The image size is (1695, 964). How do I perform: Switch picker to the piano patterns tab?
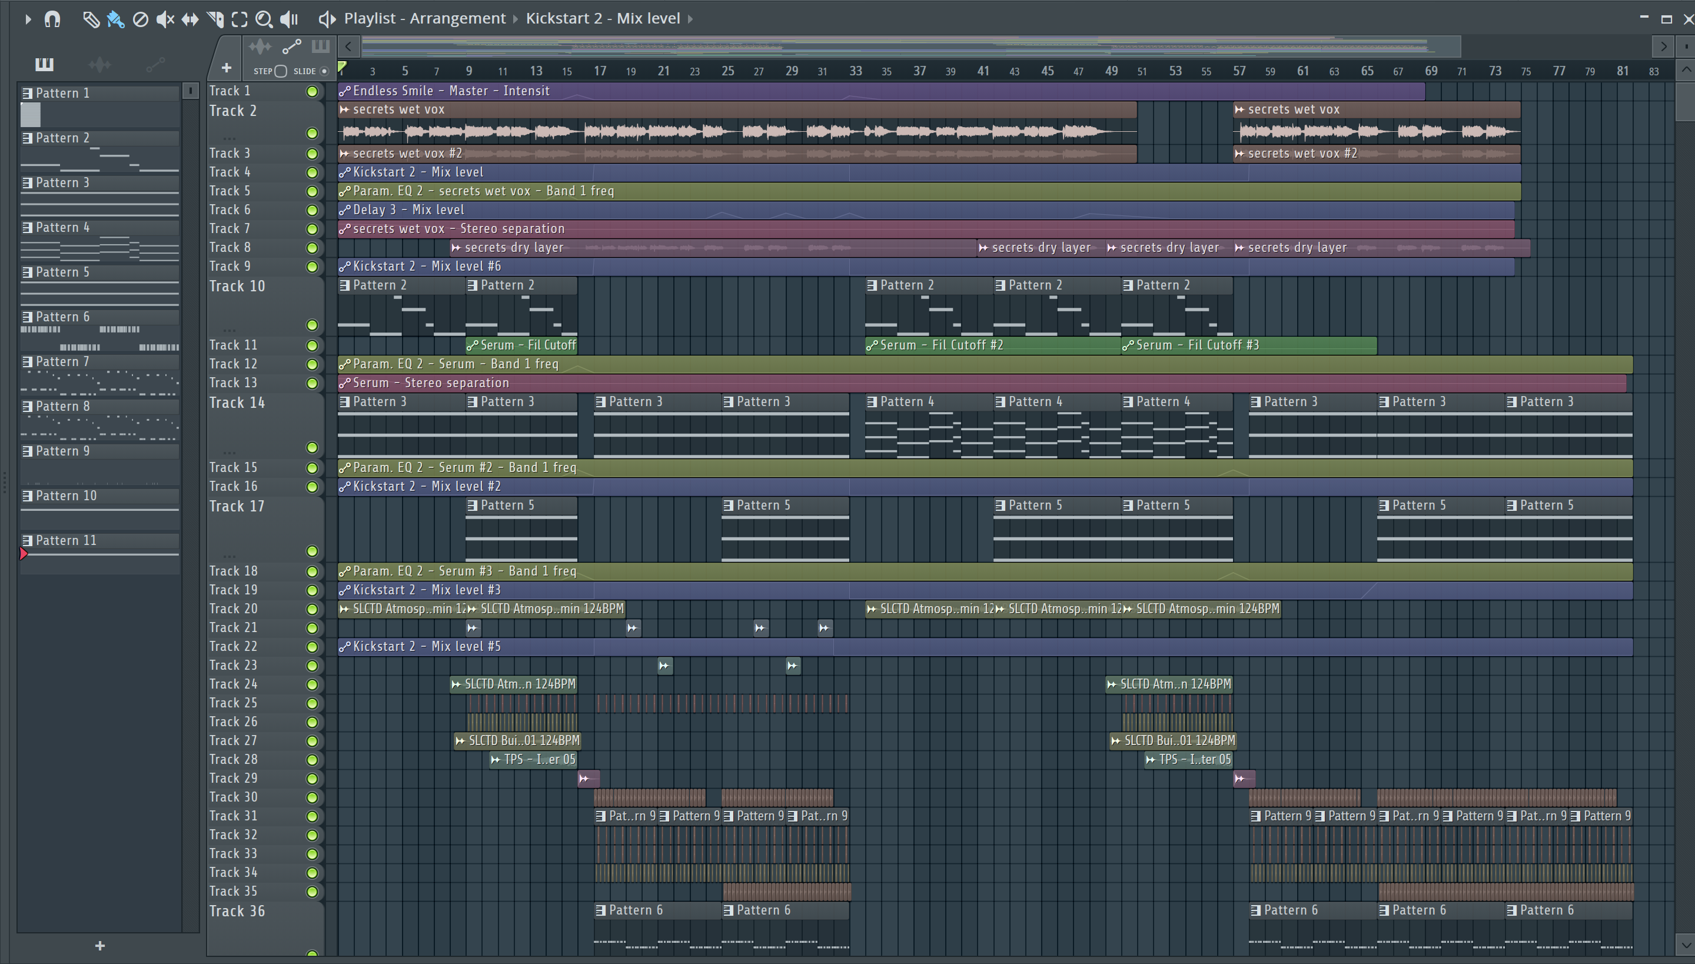(x=44, y=64)
